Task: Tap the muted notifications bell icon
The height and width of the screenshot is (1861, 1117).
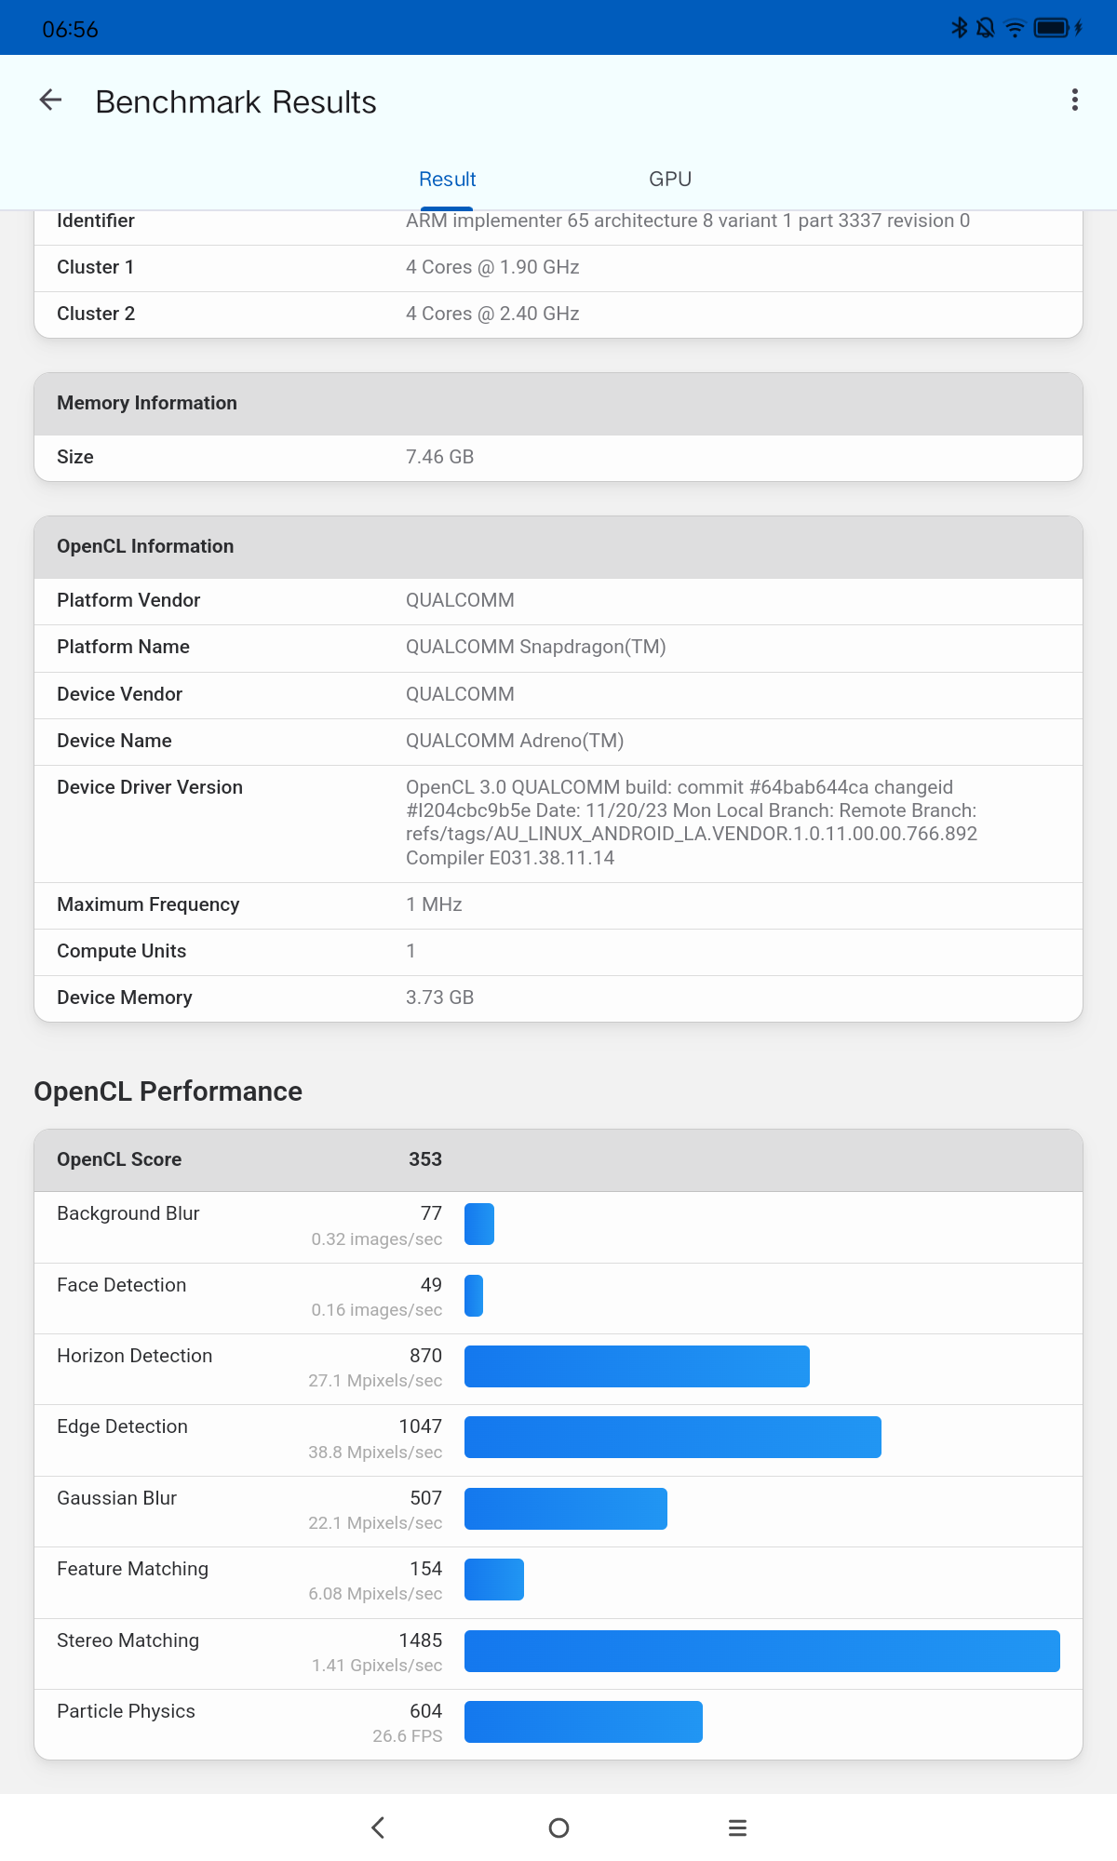Action: [x=986, y=28]
